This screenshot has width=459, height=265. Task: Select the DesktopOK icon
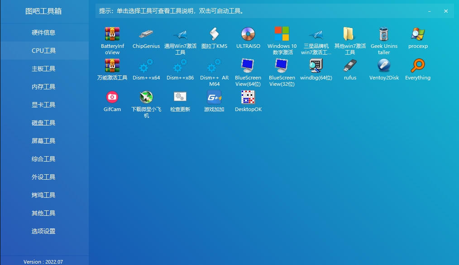pos(248,97)
